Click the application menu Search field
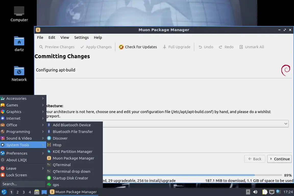Image resolution: width=294 pixels, height=196 pixels. (x=23, y=184)
